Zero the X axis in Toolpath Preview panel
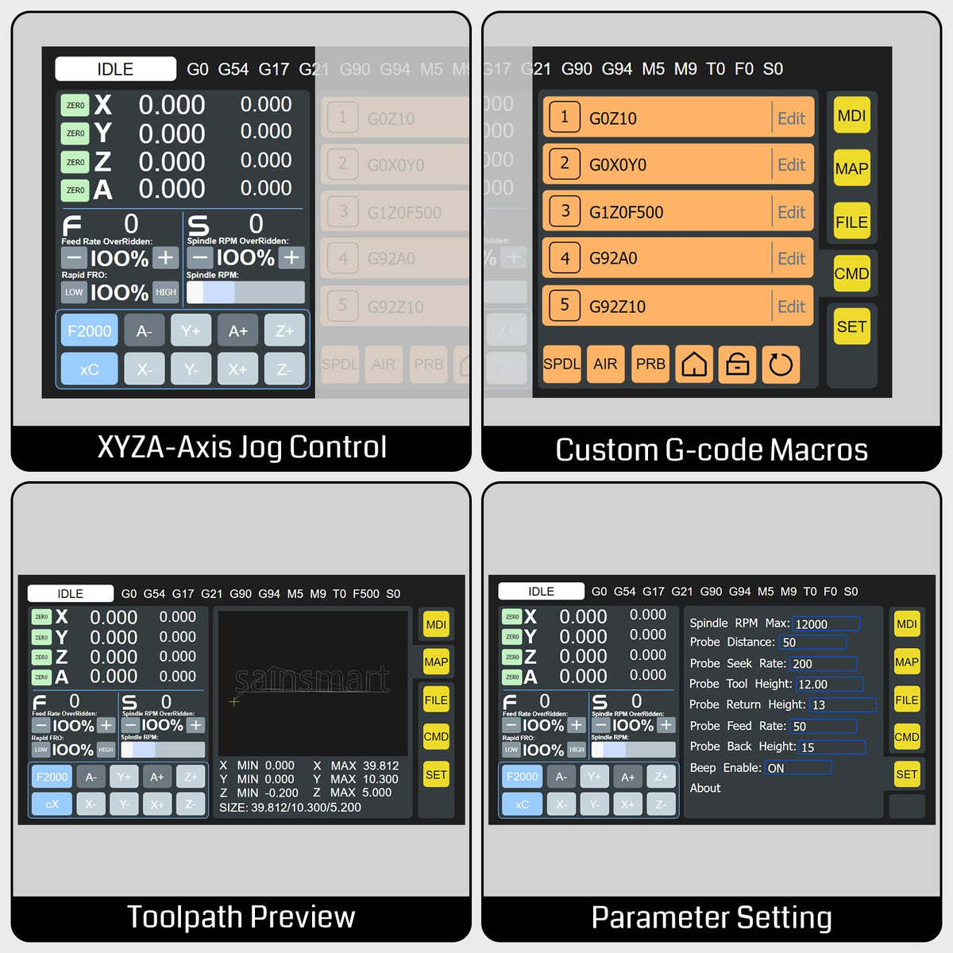 [x=41, y=617]
